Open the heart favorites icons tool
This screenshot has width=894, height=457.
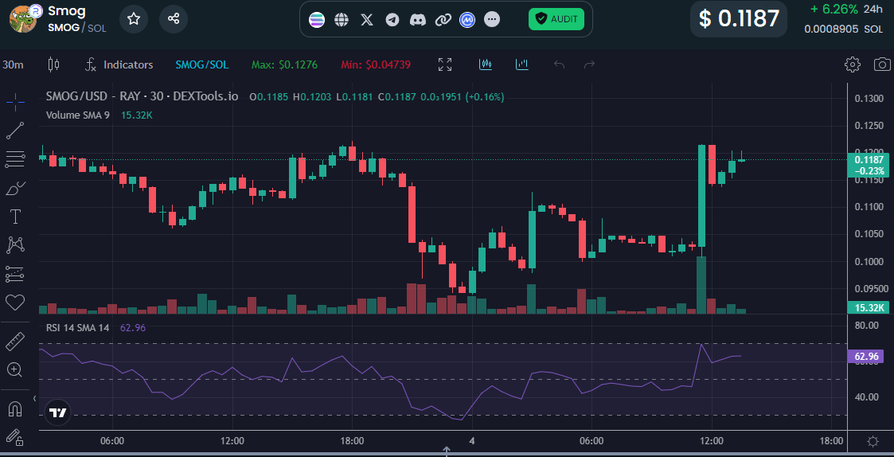click(x=15, y=303)
